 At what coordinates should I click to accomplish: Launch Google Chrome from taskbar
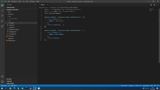click(x=10, y=88)
